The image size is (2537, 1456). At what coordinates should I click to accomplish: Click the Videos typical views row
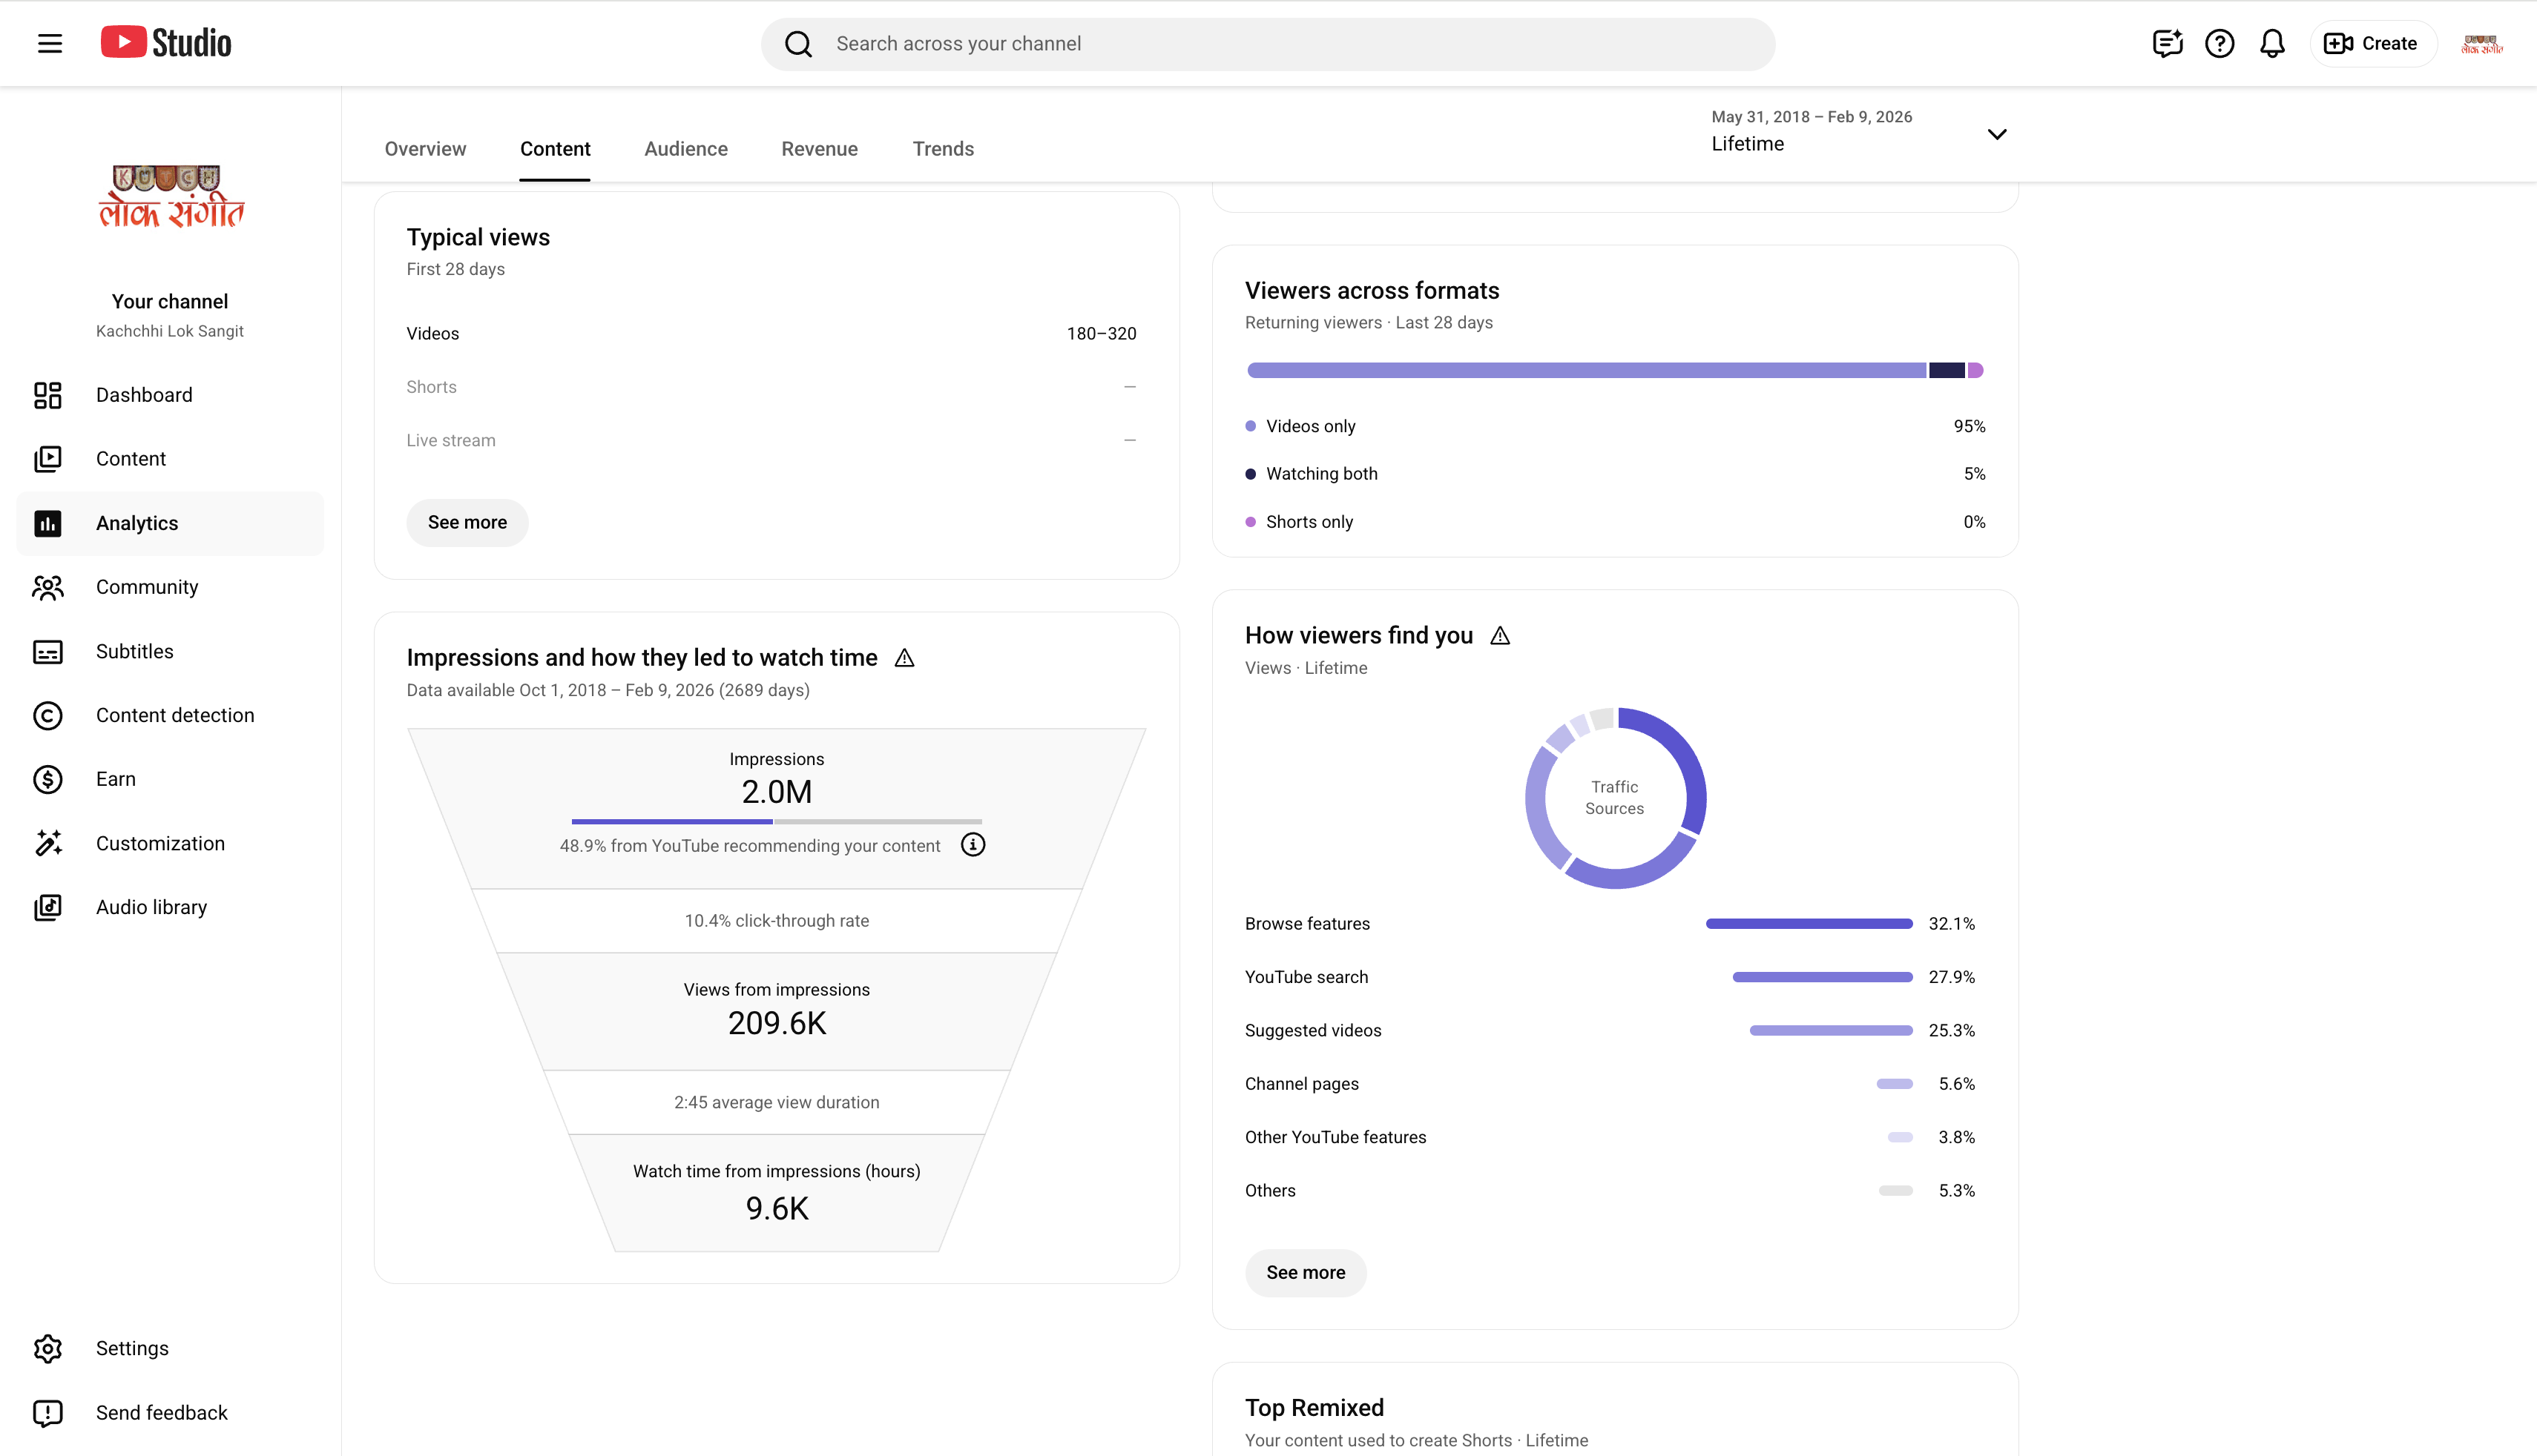point(771,334)
